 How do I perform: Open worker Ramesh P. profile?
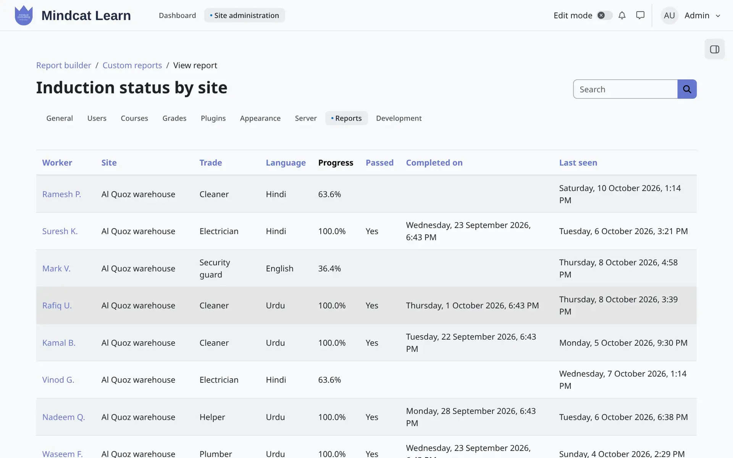pyautogui.click(x=61, y=194)
